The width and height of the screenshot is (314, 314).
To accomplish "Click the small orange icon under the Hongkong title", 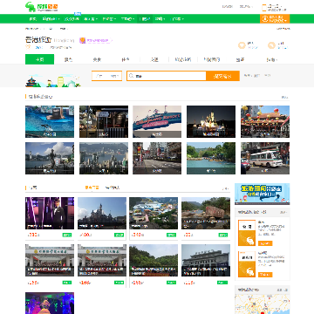I will pyautogui.click(x=28, y=47).
